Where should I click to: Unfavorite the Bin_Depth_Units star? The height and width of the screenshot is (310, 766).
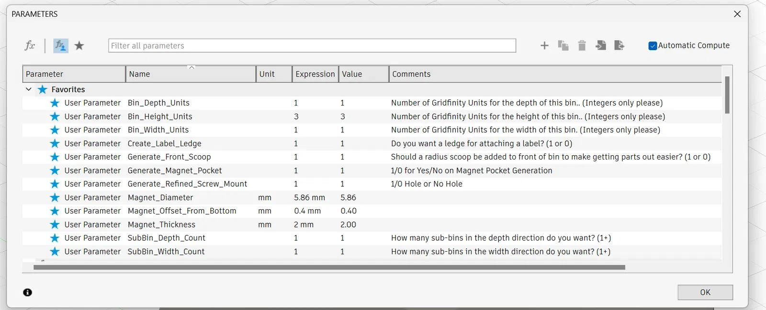click(x=55, y=103)
